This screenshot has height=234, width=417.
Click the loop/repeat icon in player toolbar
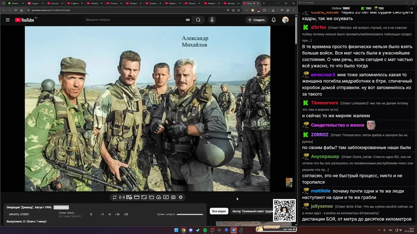tap(115, 197)
